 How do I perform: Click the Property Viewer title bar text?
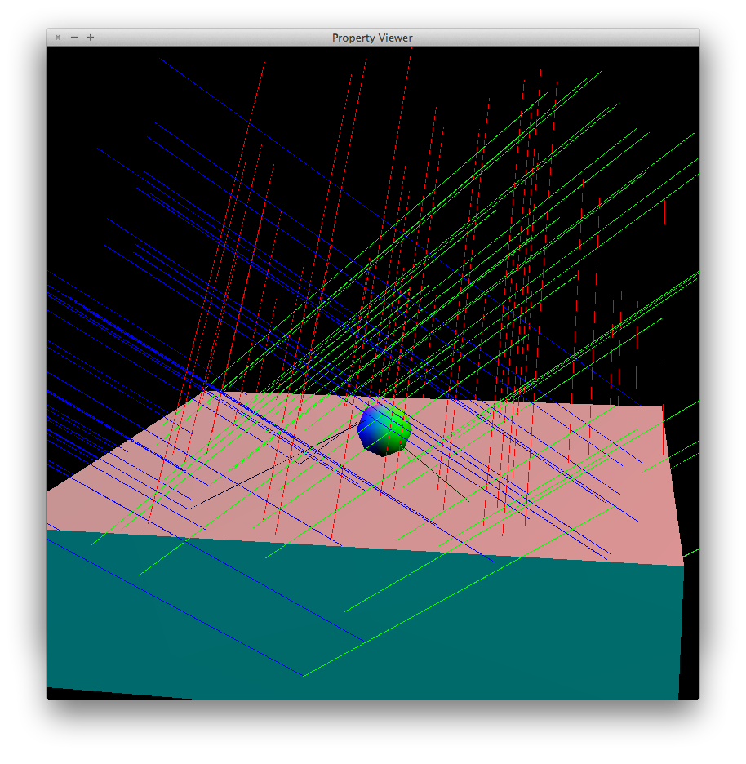click(x=372, y=38)
